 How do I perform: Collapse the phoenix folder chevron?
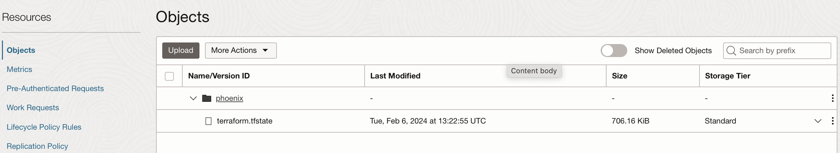193,98
